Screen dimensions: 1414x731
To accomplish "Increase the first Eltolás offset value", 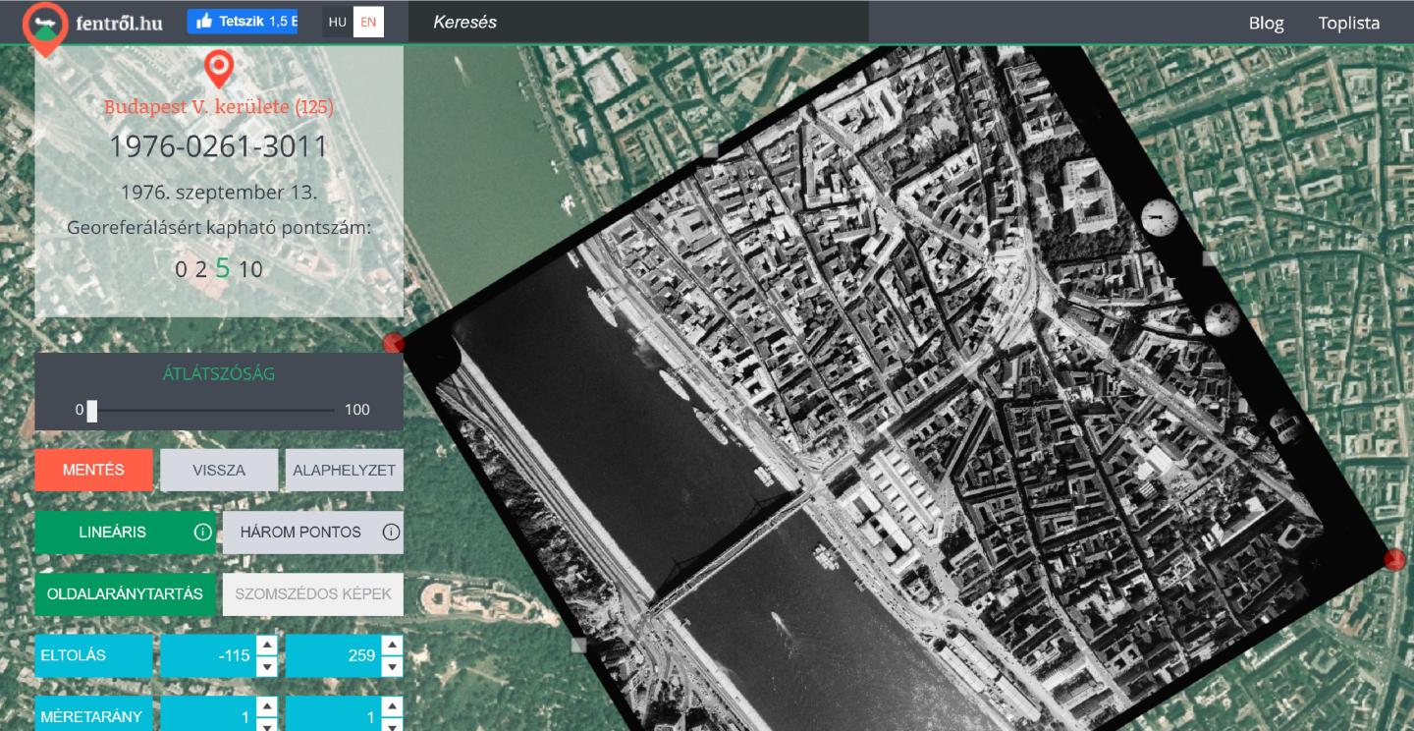I will [x=266, y=646].
